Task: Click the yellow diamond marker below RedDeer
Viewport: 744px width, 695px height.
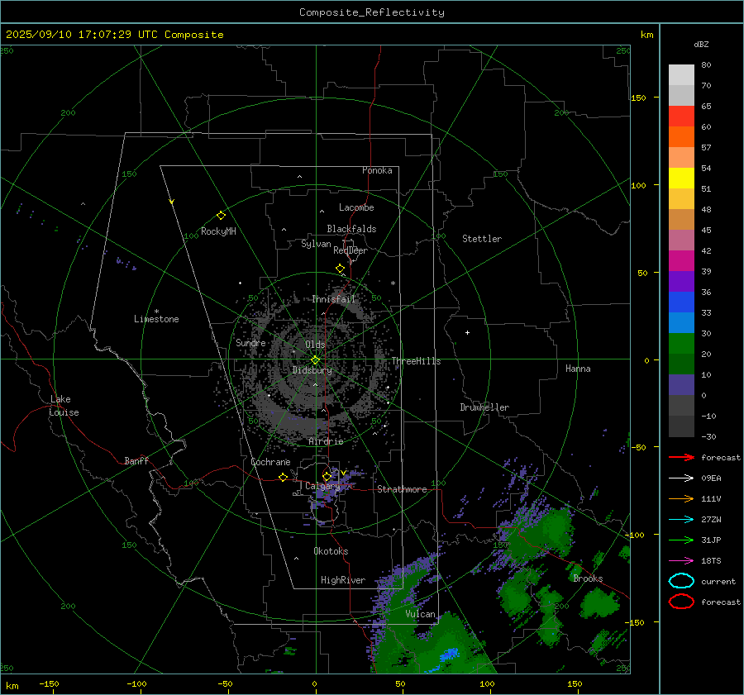Action: pos(340,269)
